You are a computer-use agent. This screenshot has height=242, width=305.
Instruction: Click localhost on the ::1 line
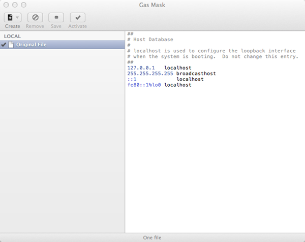click(190, 79)
